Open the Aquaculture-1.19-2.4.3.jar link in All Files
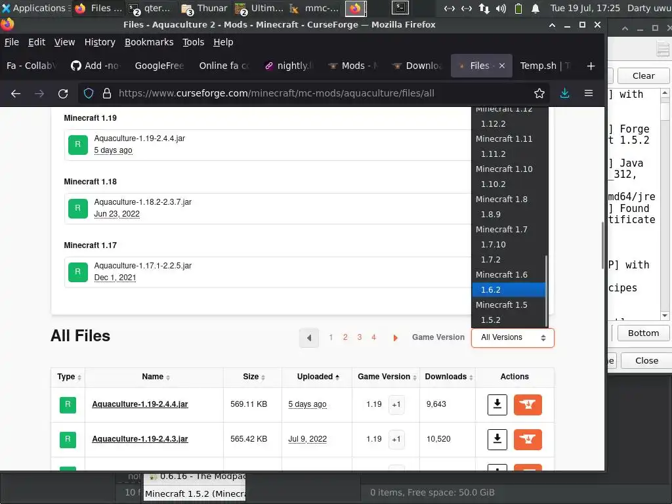The height and width of the screenshot is (504, 672). point(140,439)
